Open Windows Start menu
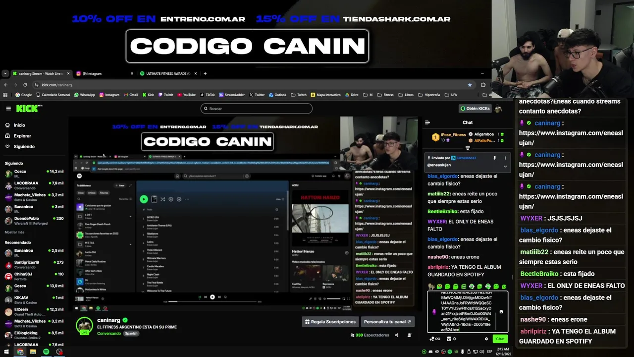This screenshot has width=634, height=357. pos(7,352)
